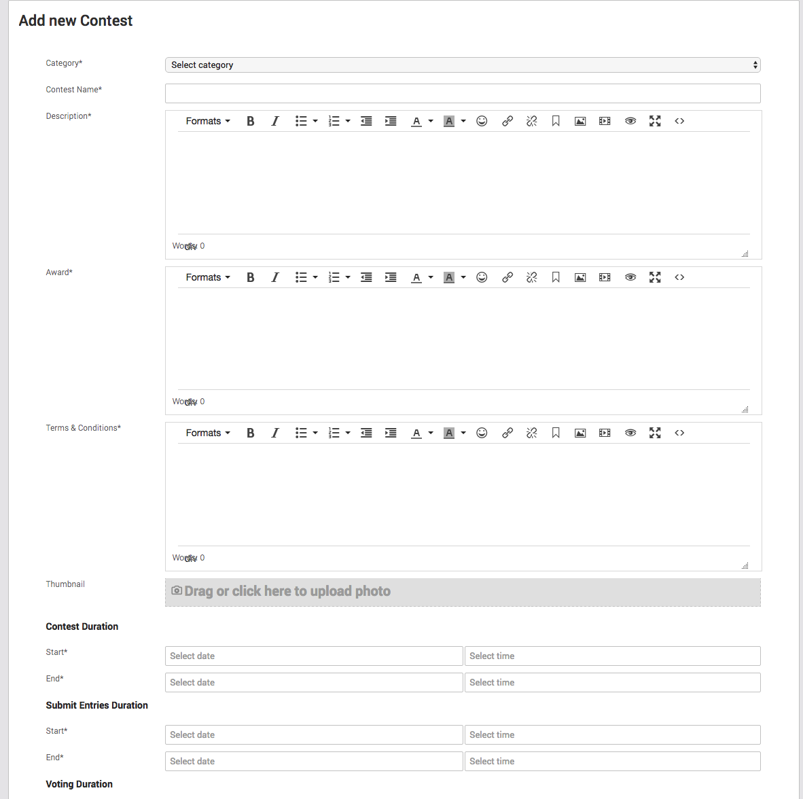Toggle italic in the Award editor
Screen dimensions: 803x799
click(275, 277)
